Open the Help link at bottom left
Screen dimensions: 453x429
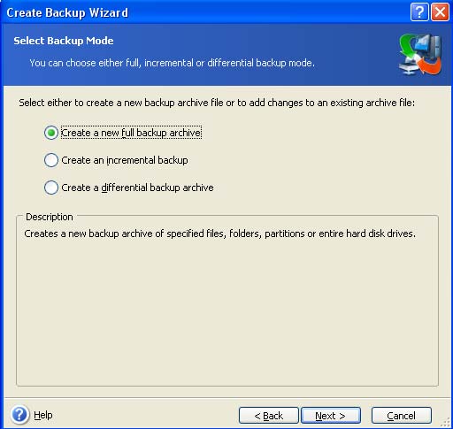(43, 415)
